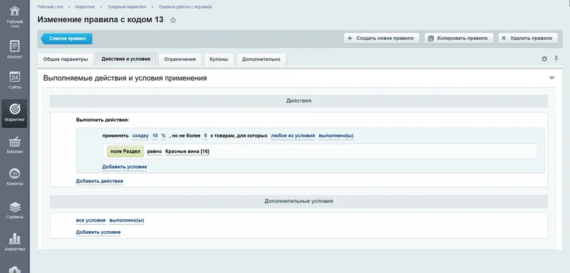Click Копировать правило button
This screenshot has width=570, height=273.
click(x=458, y=38)
